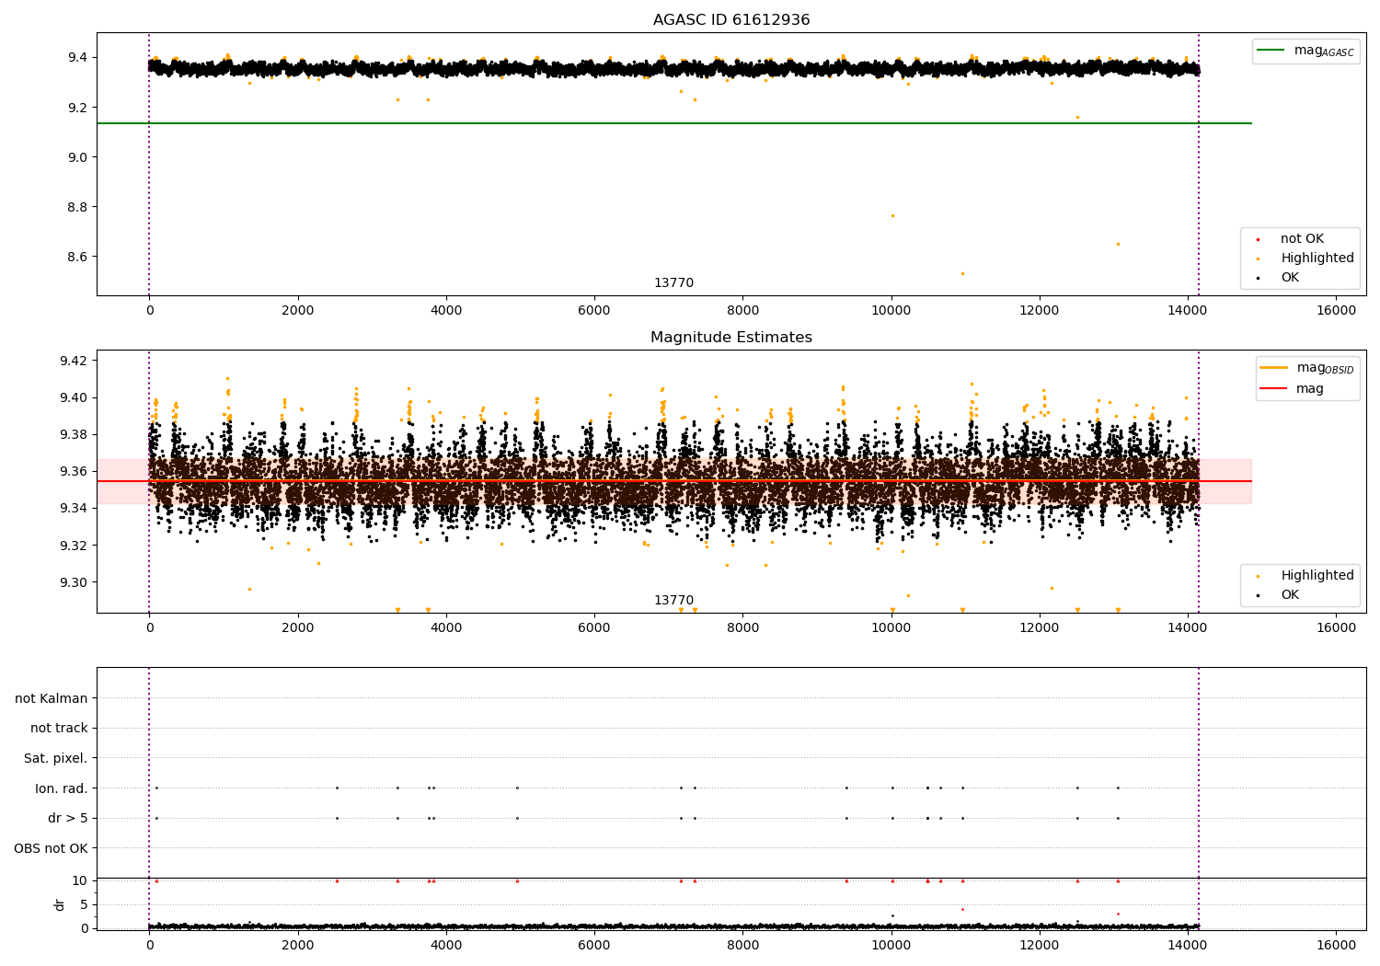Click the mag OBSID legend entry in middle plot
This screenshot has width=1380, height=966.
[x=1307, y=368]
